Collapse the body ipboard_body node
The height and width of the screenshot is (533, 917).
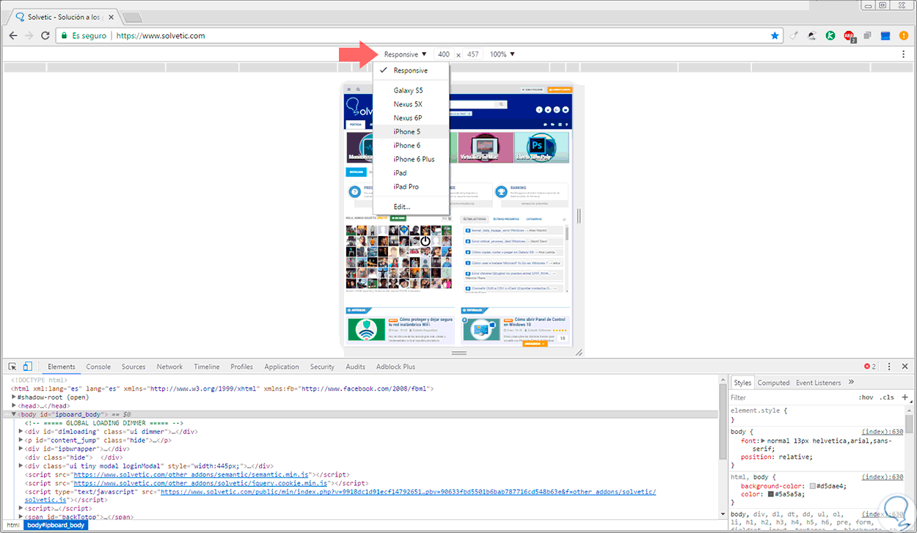tap(15, 414)
